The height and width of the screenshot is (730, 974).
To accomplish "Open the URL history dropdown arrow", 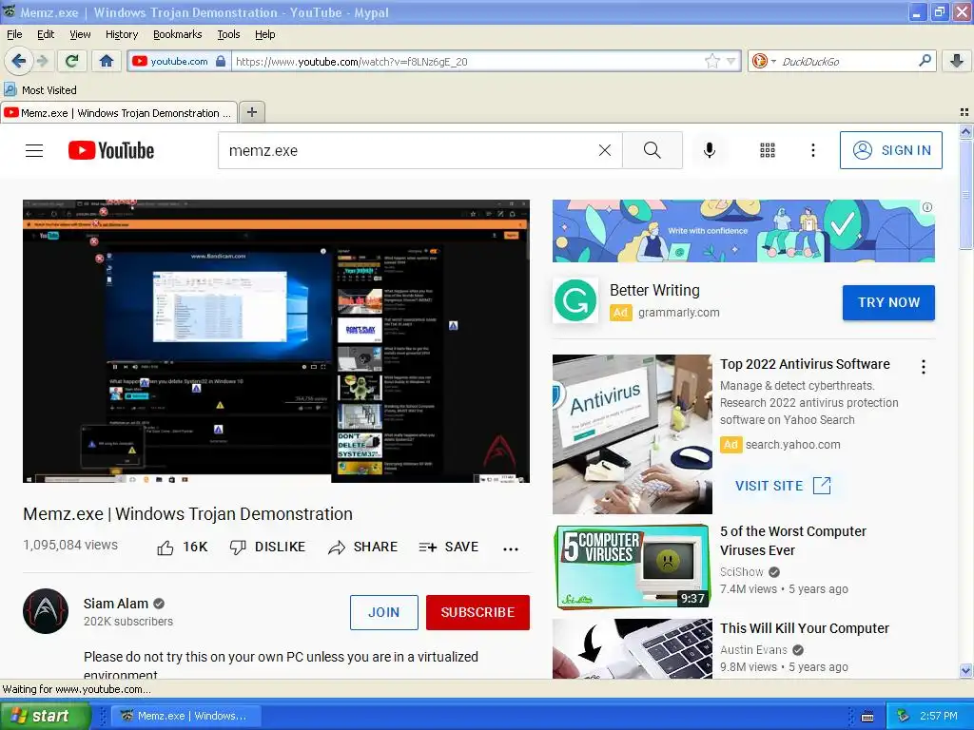I will coord(731,61).
